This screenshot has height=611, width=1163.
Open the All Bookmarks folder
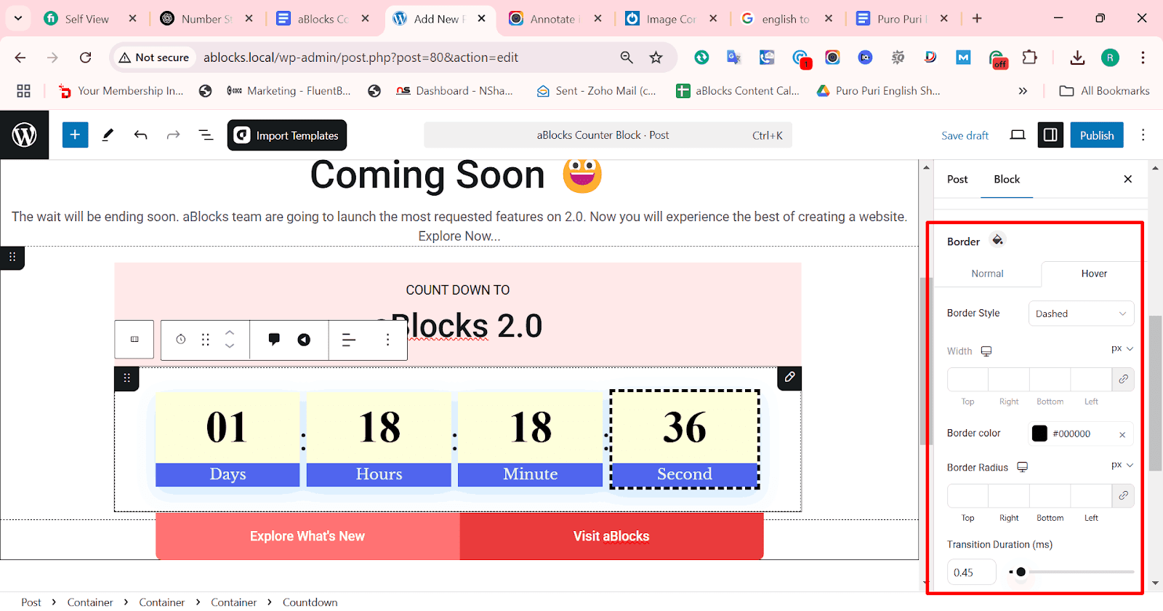[1105, 91]
